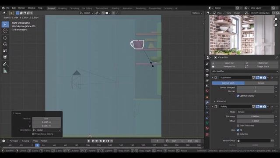Viewport: 280px width, 158px height.
Task: Select the Simple subdivision type
Action: point(261,83)
